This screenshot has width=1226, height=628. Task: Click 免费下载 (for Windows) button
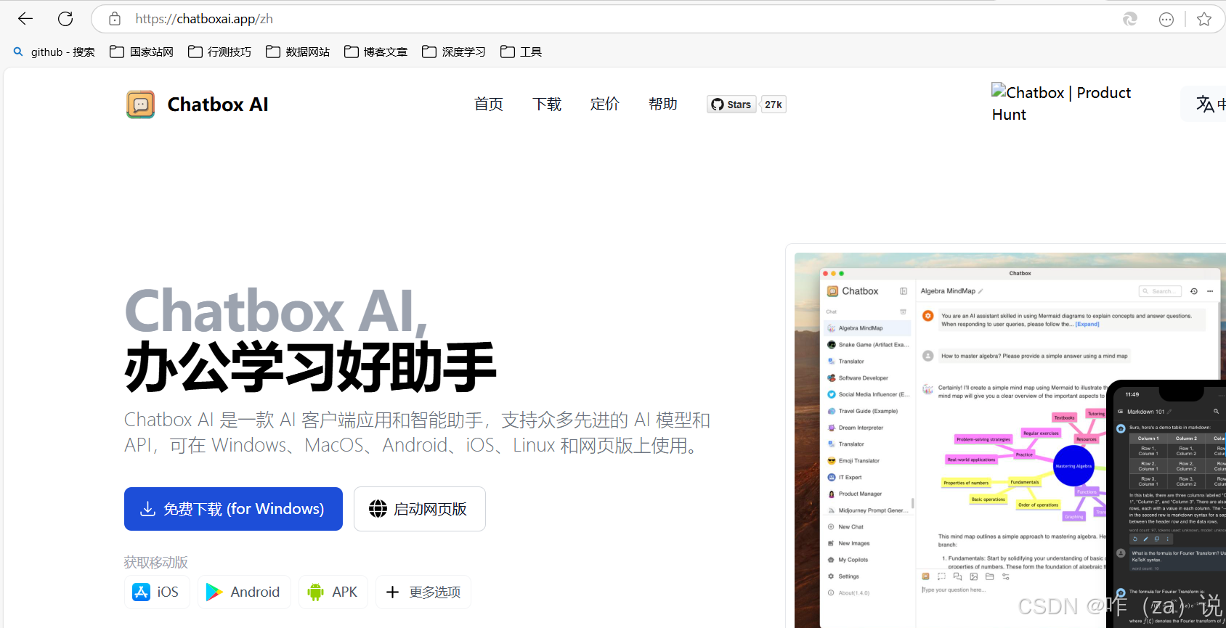(233, 509)
